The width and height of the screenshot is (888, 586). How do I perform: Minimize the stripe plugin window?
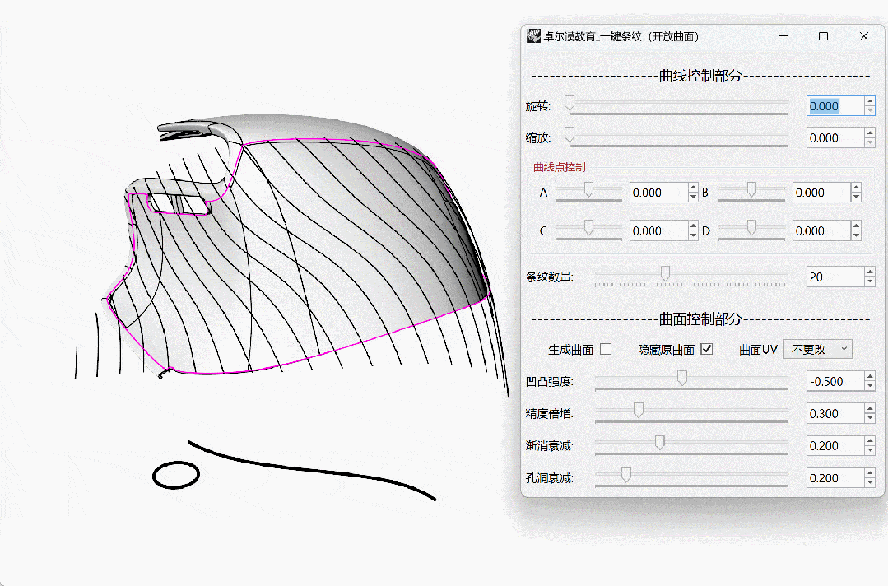tap(783, 36)
